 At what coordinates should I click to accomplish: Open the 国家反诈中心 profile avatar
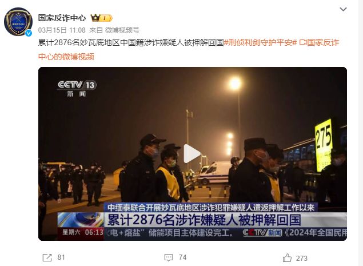(x=18, y=22)
